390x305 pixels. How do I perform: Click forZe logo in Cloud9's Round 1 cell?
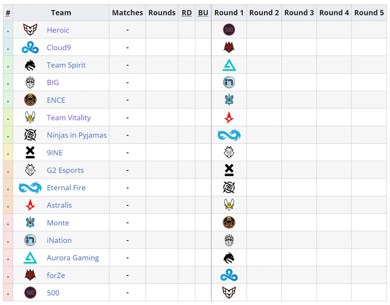[229, 47]
